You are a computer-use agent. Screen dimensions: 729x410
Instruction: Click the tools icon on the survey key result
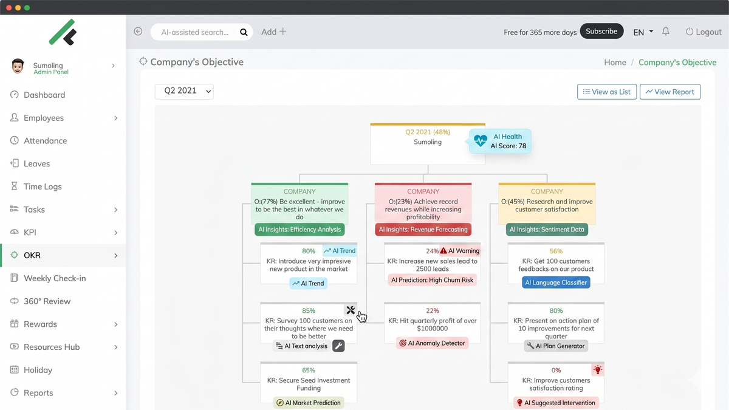coord(351,310)
